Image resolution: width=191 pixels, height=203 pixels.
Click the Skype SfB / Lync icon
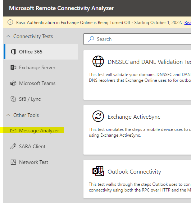pos(13,99)
